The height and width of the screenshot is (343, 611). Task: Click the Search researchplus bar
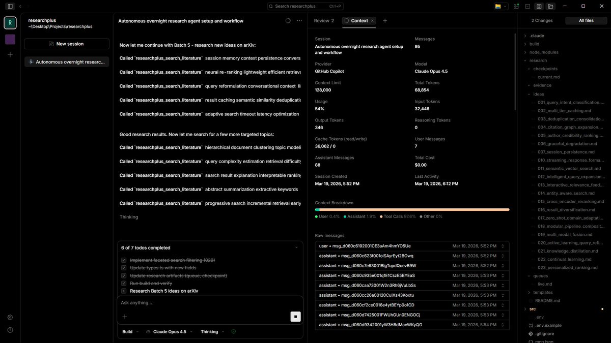click(x=305, y=6)
